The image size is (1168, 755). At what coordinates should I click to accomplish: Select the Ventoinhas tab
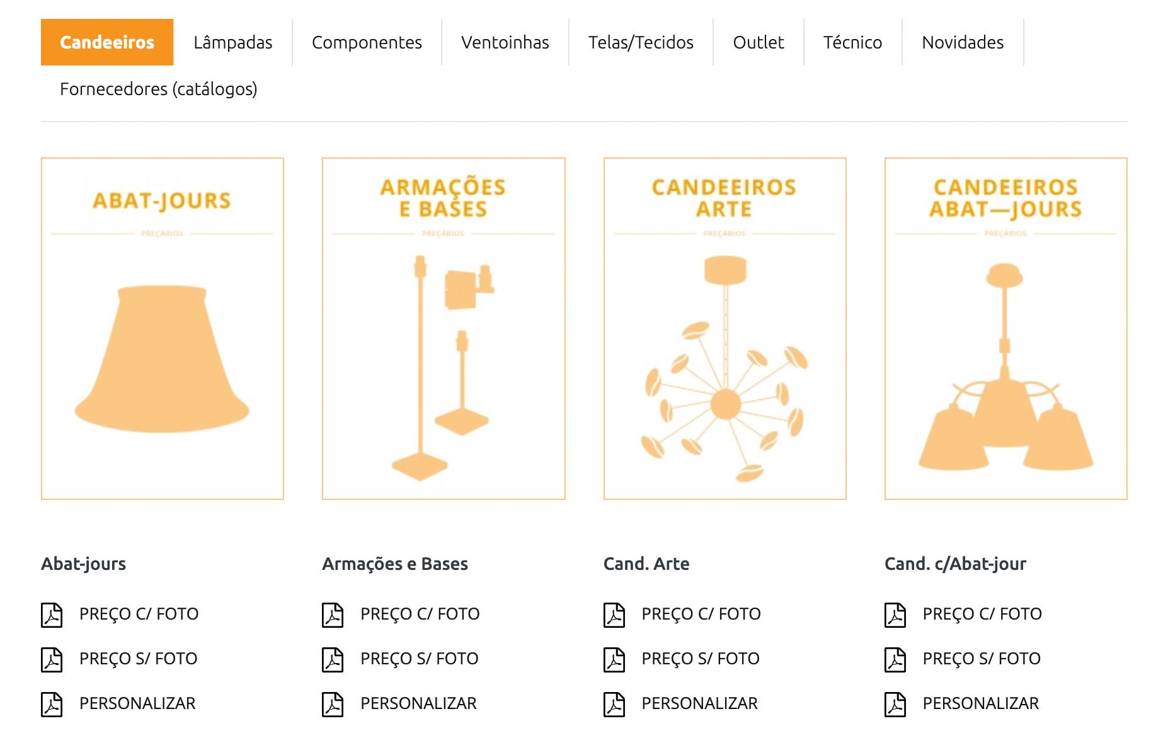[x=505, y=42]
